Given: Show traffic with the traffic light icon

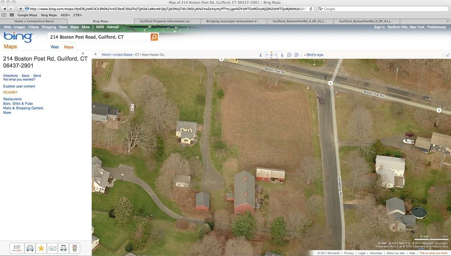Looking at the screenshot, I should 74,248.
